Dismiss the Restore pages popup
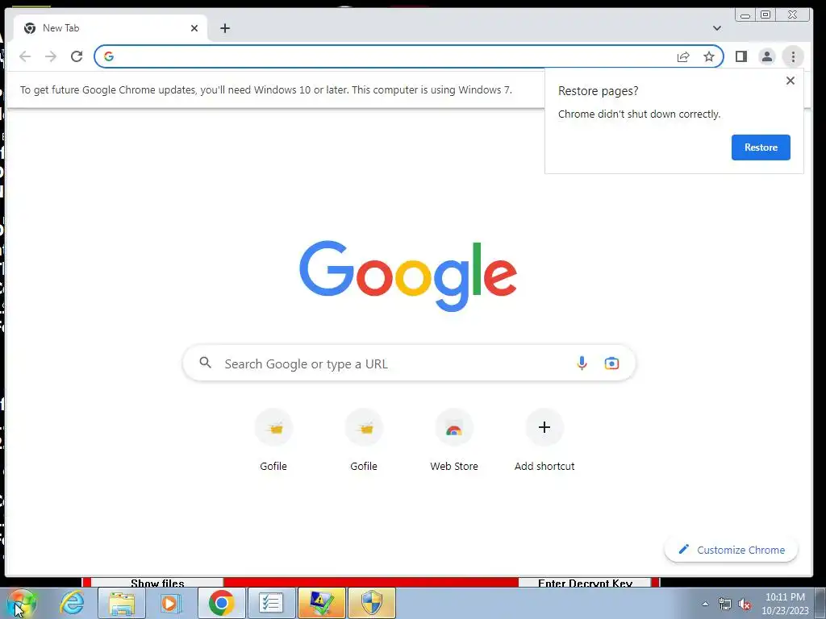Viewport: 826px width, 619px height. point(791,81)
